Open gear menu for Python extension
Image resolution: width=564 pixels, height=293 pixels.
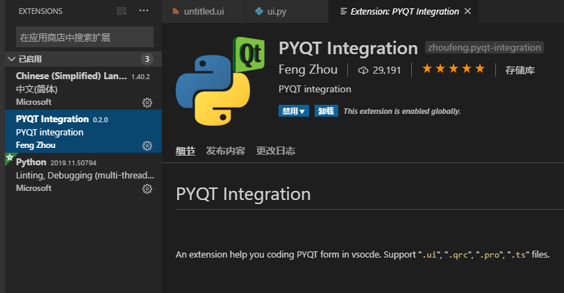tap(147, 189)
